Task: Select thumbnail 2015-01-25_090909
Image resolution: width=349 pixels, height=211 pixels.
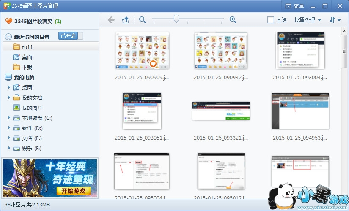Action: tap(142, 51)
